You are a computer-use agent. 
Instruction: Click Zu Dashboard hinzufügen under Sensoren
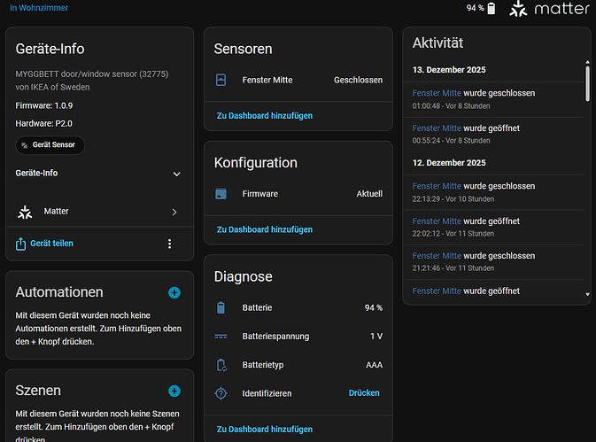(264, 115)
